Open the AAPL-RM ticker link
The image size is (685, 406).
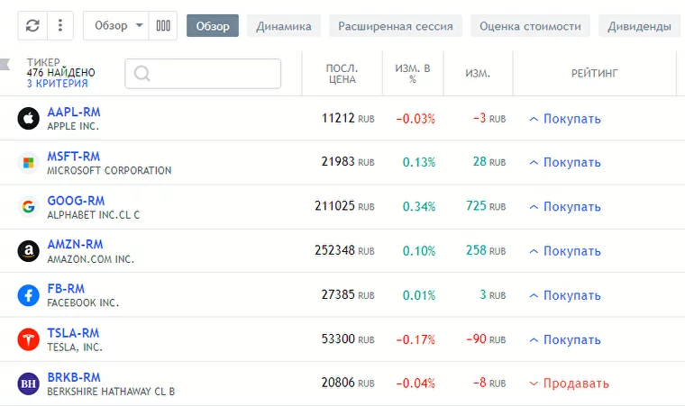(74, 113)
